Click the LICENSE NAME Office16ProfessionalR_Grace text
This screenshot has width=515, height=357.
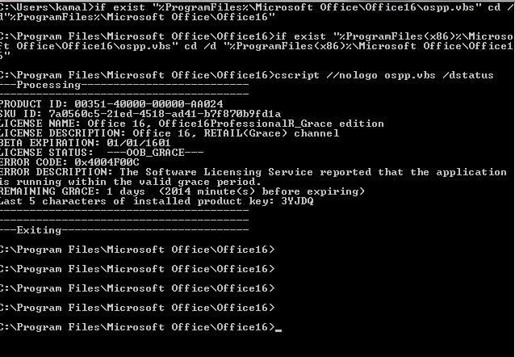[245, 124]
